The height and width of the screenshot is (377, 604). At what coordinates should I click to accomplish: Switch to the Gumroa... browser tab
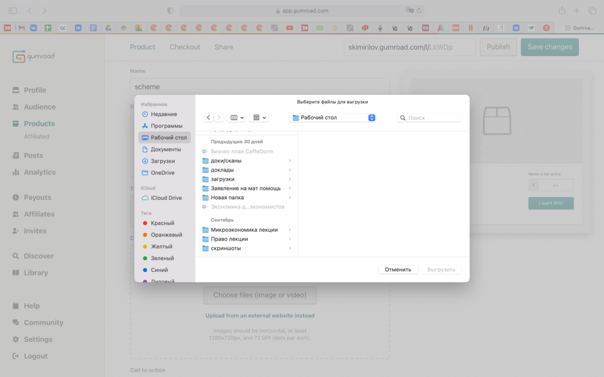click(579, 28)
